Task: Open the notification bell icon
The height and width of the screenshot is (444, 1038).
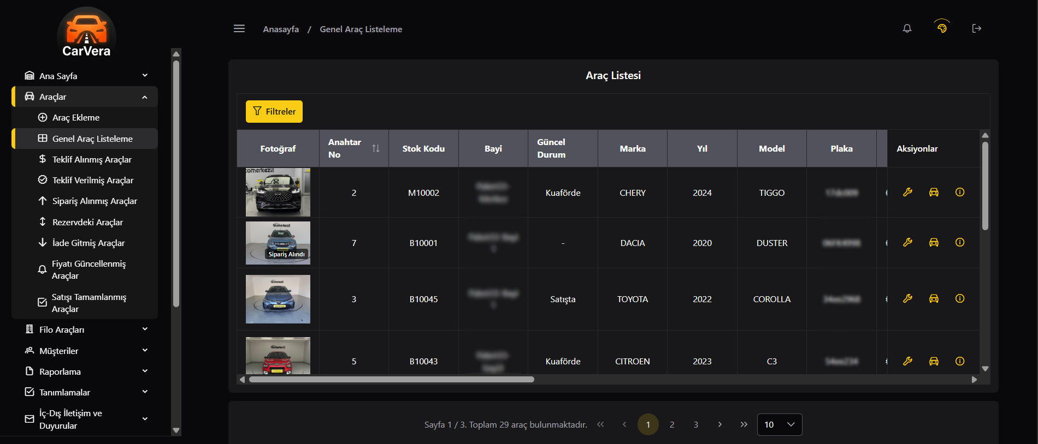Action: [907, 28]
